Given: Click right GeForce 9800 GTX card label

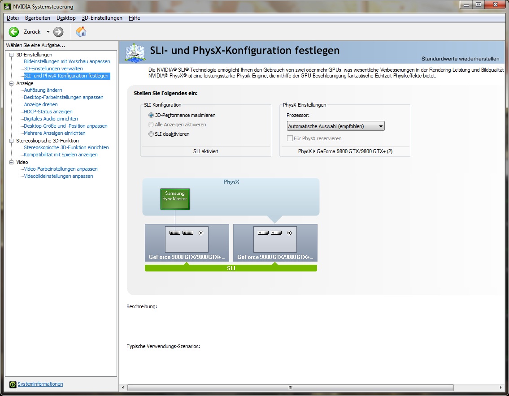Looking at the screenshot, I should 275,257.
